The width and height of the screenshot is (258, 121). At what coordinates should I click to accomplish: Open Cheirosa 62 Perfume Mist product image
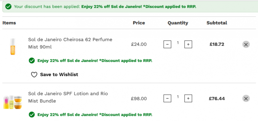pos(13,46)
